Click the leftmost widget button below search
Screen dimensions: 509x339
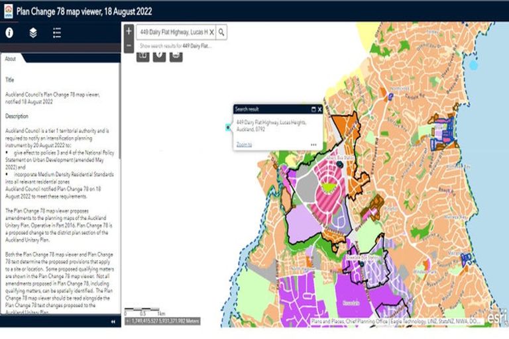pos(142,56)
